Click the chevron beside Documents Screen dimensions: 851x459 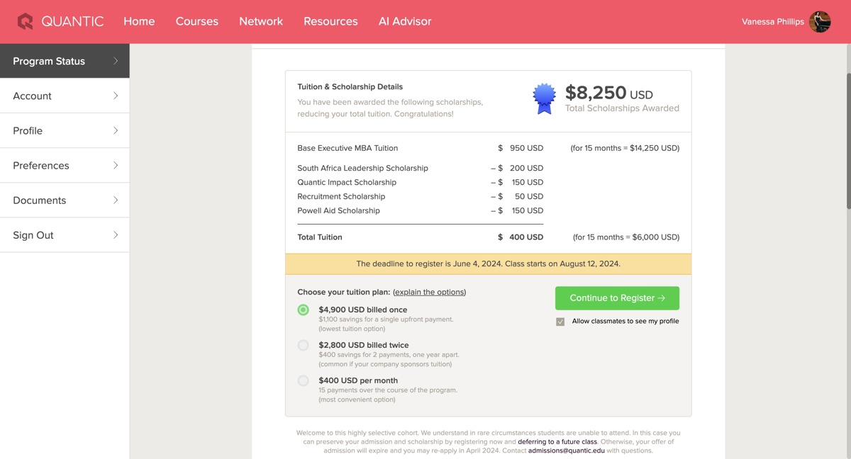click(x=116, y=200)
